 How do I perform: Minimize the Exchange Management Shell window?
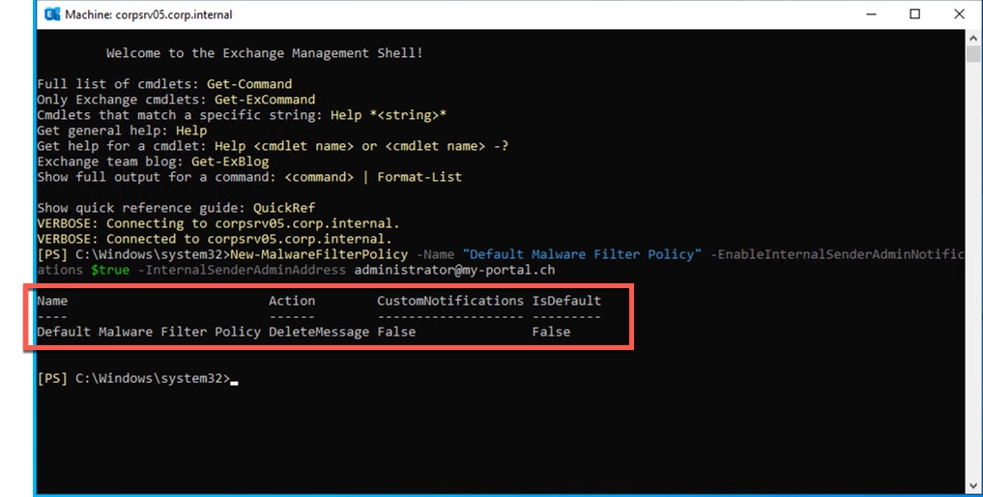click(866, 15)
